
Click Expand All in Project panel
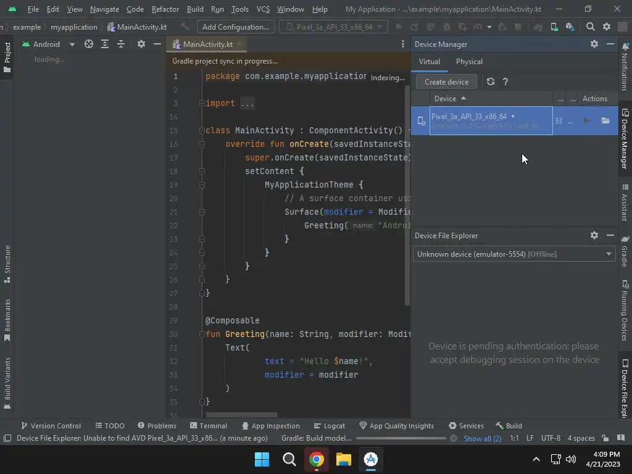[x=105, y=44]
